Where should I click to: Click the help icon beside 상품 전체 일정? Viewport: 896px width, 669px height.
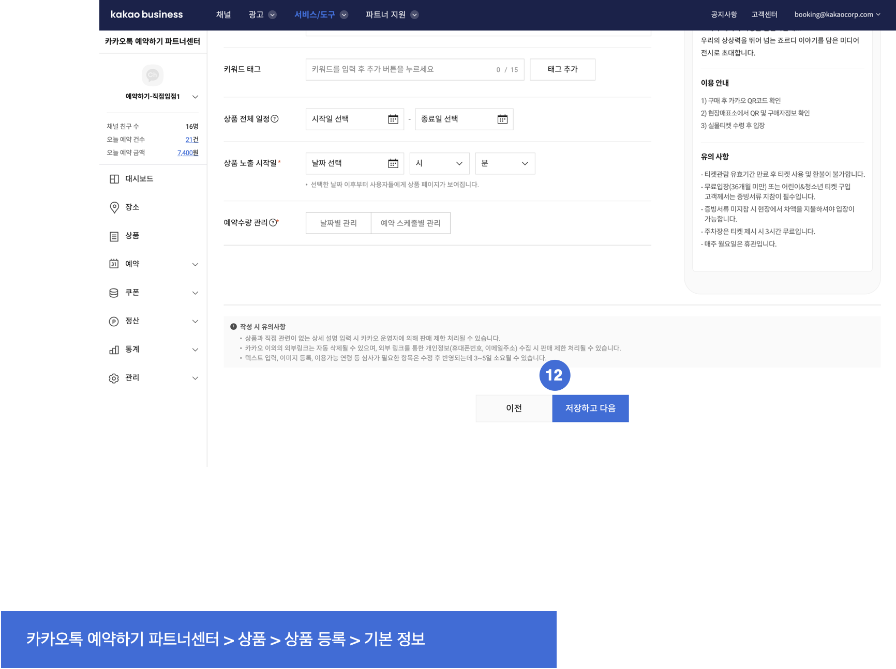pyautogui.click(x=275, y=119)
